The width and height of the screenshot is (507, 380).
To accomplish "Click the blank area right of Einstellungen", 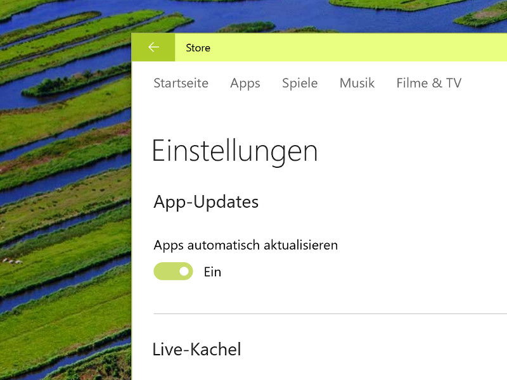I will (411, 151).
